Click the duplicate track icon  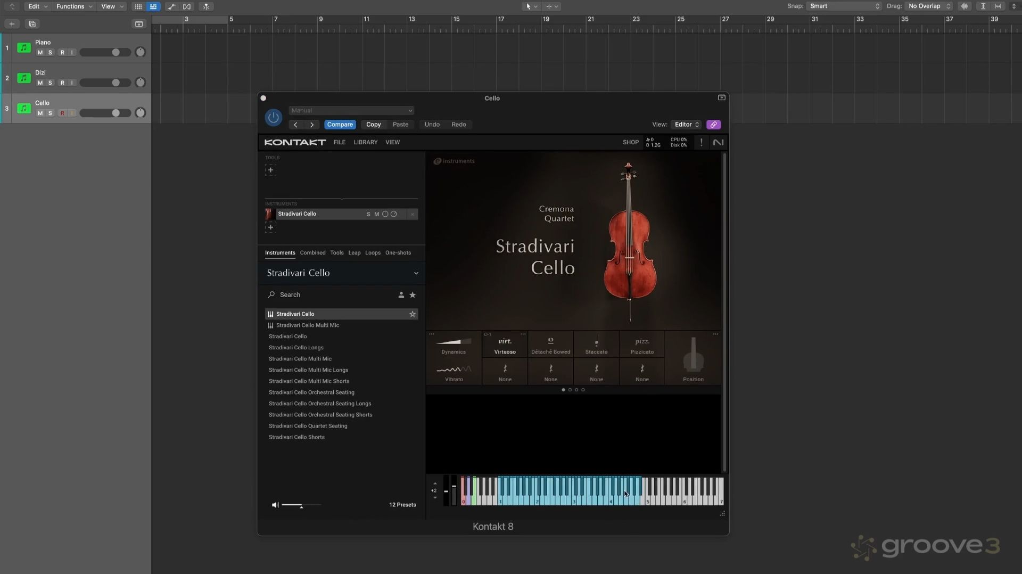32,24
